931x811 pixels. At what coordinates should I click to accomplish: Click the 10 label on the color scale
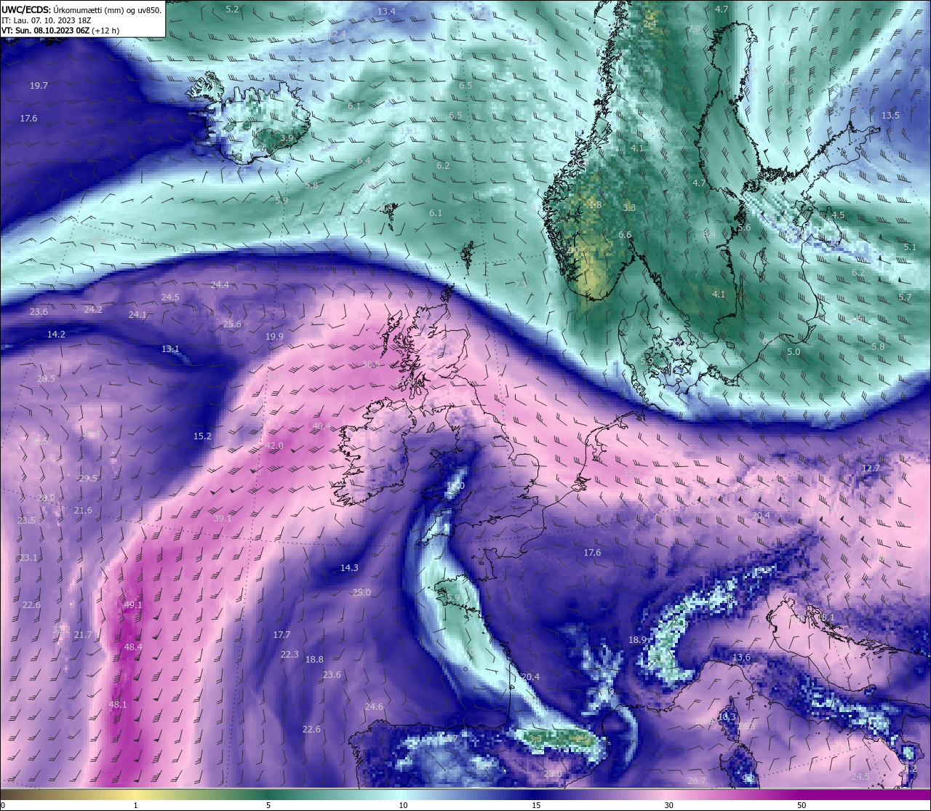point(403,805)
